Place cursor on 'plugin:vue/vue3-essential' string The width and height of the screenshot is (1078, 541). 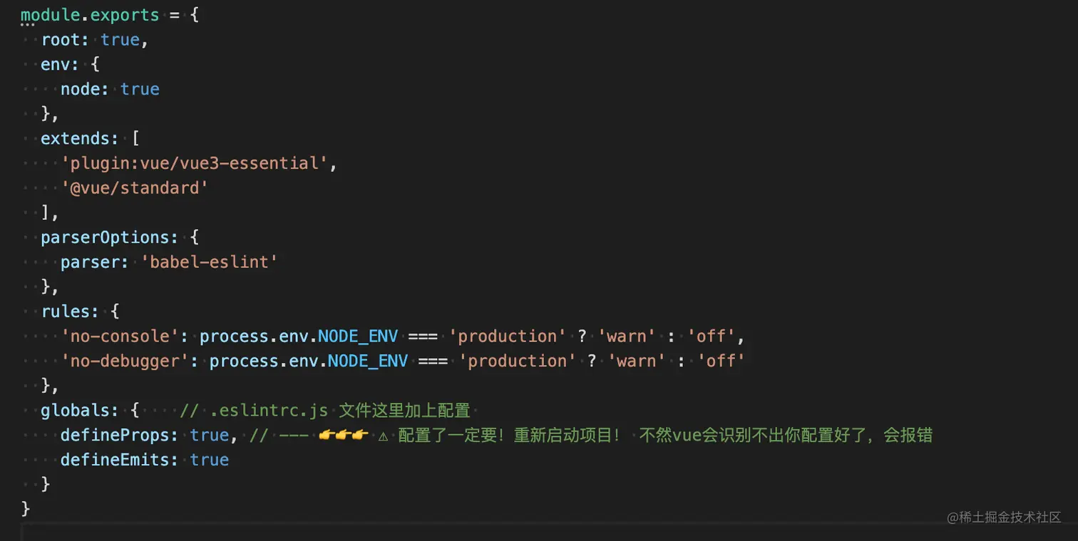[x=194, y=163]
